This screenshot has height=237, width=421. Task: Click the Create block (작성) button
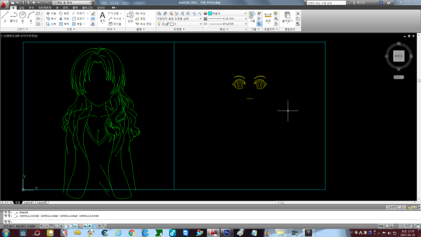tap(140, 13)
